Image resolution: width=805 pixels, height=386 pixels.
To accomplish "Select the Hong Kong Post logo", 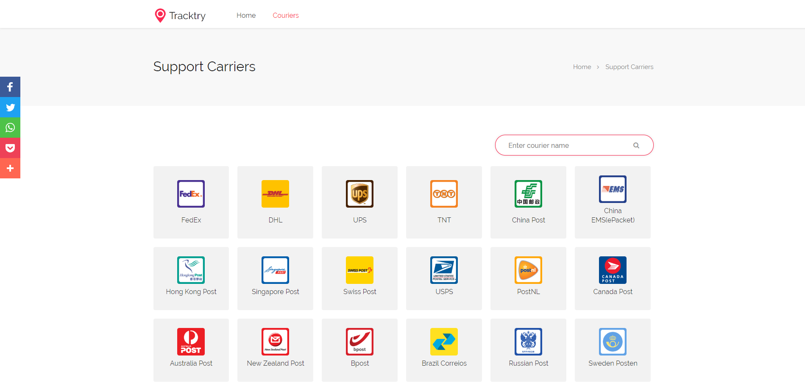I will 191,270.
